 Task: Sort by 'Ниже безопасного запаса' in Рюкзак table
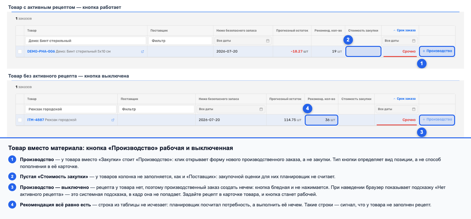(219, 99)
